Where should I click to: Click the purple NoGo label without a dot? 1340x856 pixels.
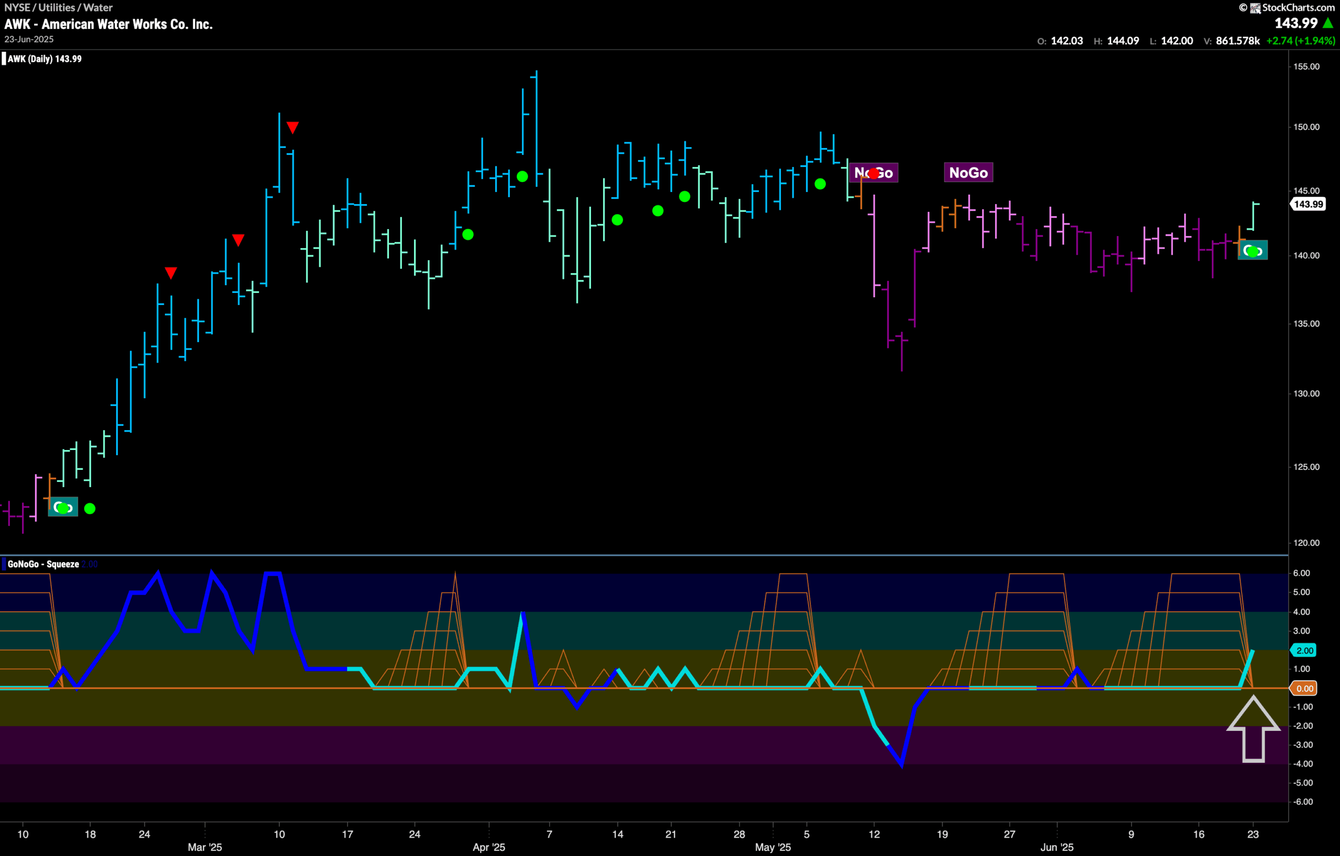968,173
